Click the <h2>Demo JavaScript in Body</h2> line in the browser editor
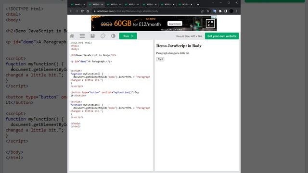The width and height of the screenshot is (308, 173). pyautogui.click(x=93, y=55)
